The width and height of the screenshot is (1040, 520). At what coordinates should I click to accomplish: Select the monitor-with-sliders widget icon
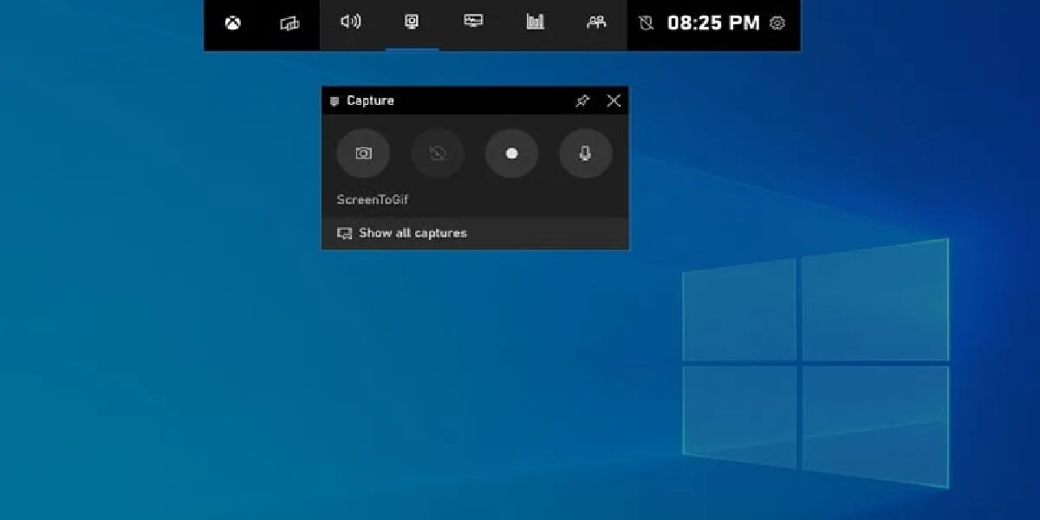click(474, 23)
